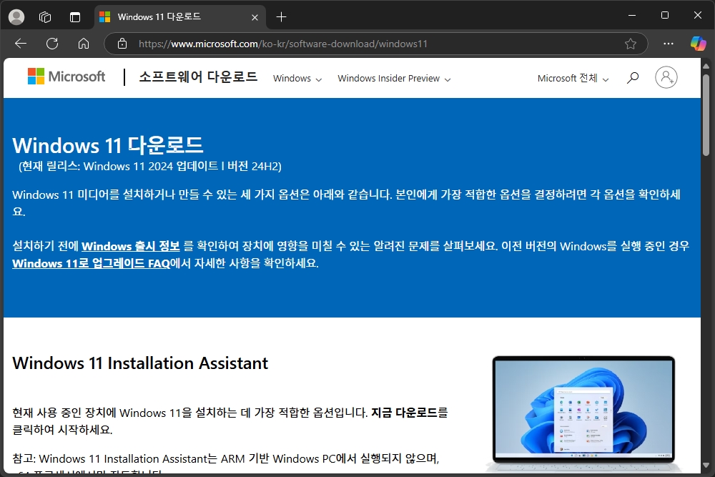
Task: Refresh the current page
Action: click(52, 44)
